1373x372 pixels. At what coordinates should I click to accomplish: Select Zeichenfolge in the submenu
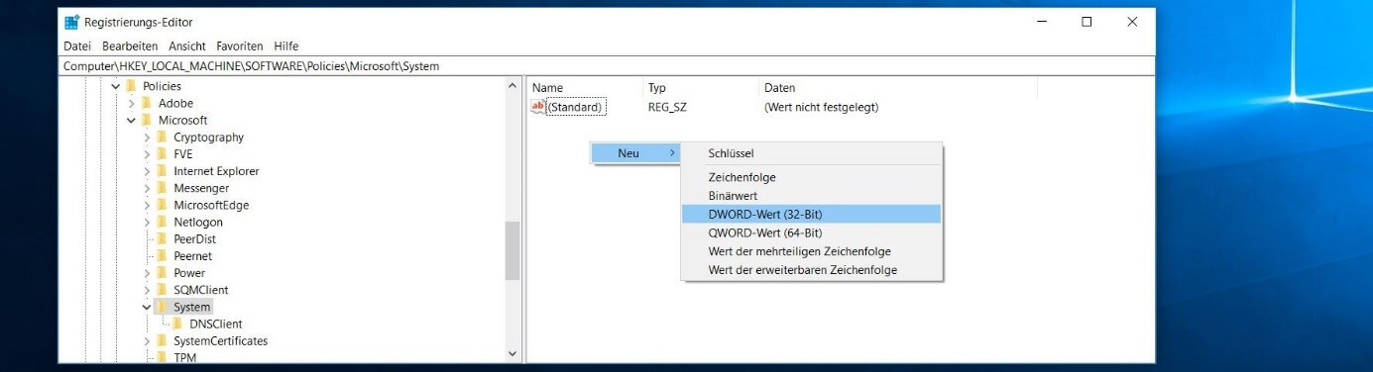pyautogui.click(x=811, y=177)
